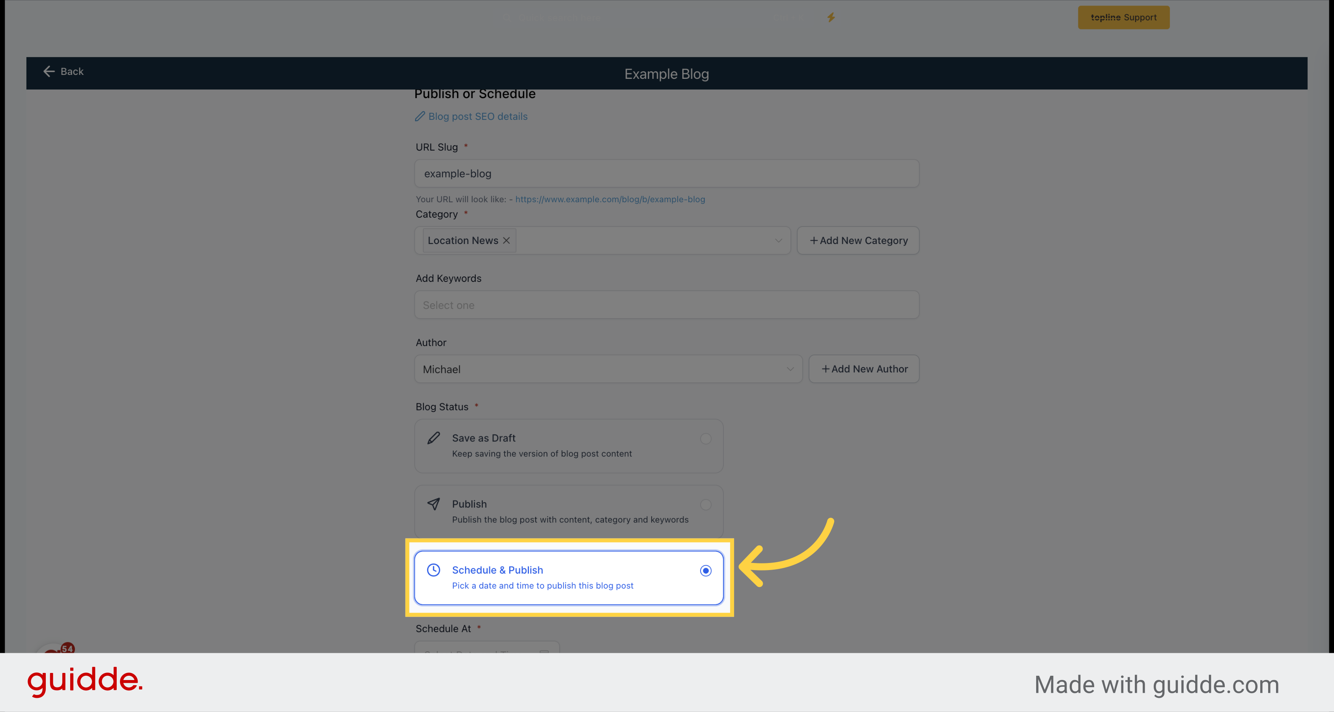
Task: Click the Back arrow icon
Action: 49,71
